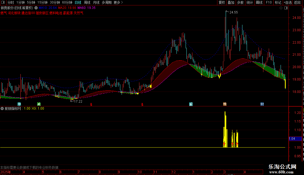Click the MA20: 18.98 value
This screenshot has height=175, width=304.
coord(67,8)
